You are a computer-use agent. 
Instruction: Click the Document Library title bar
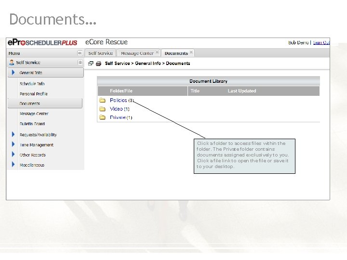(x=209, y=81)
